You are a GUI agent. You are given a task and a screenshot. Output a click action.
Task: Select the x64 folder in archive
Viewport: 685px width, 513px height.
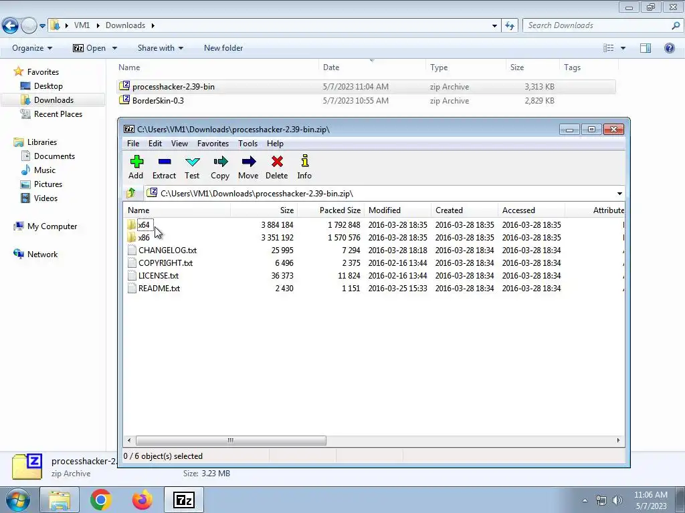coord(144,225)
